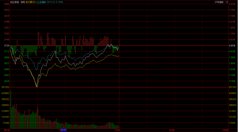The width and height of the screenshot is (238, 132).
Task: Click the 15:00 closing time label
Action: pyautogui.click(x=225, y=130)
